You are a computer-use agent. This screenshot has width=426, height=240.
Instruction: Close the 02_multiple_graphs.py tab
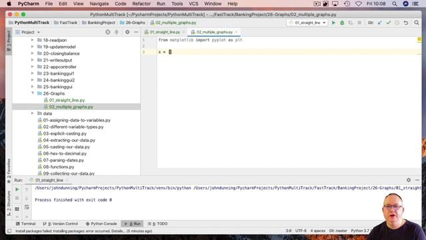236,32
